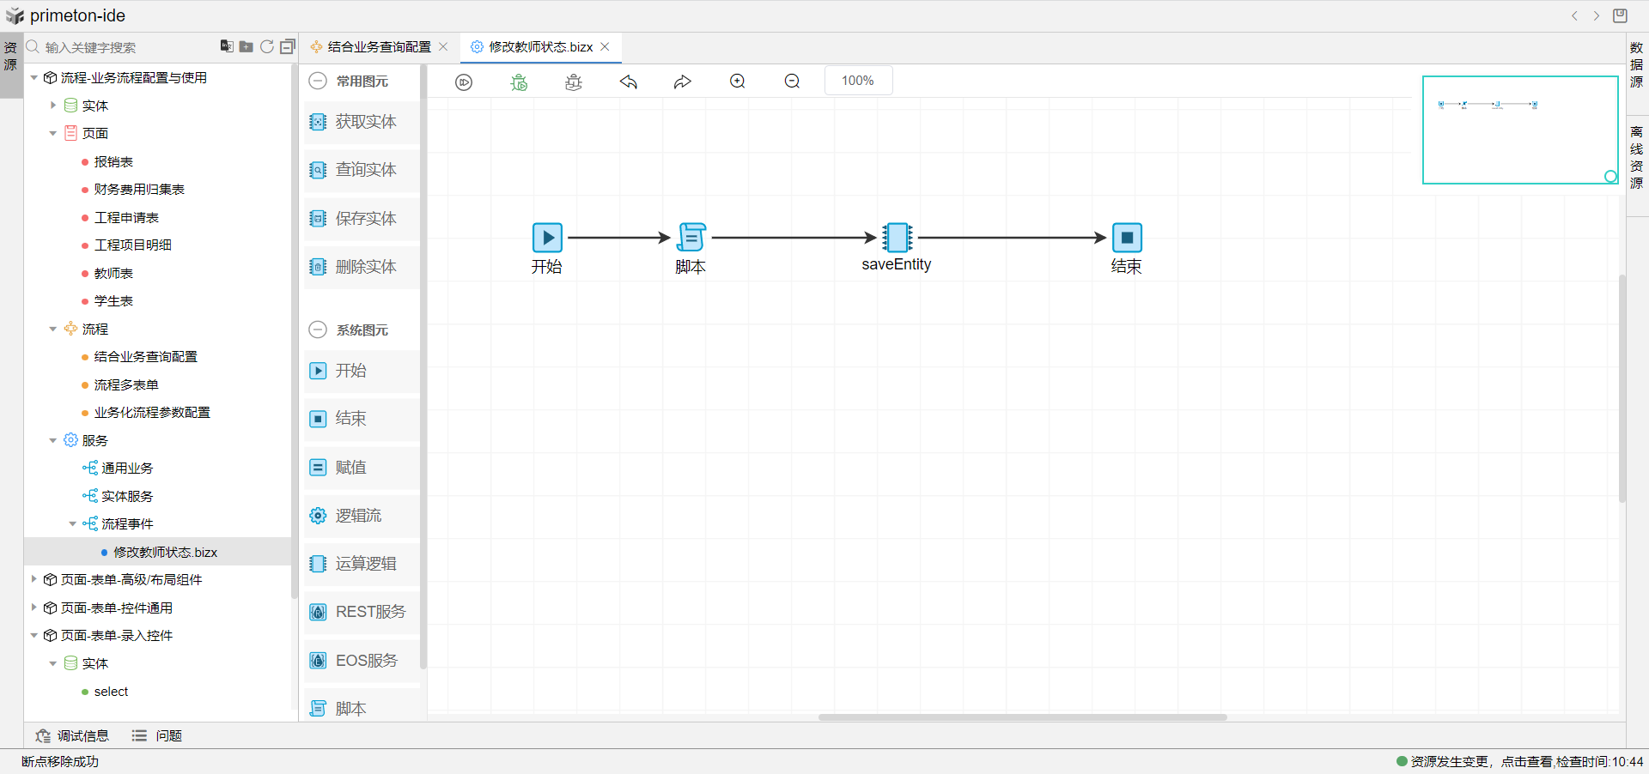The height and width of the screenshot is (774, 1649).
Task: Start debugging with green bug icon
Action: [519, 82]
